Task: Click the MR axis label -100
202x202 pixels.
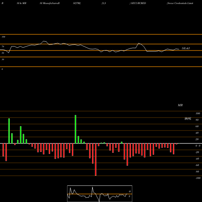Action: coord(198,178)
